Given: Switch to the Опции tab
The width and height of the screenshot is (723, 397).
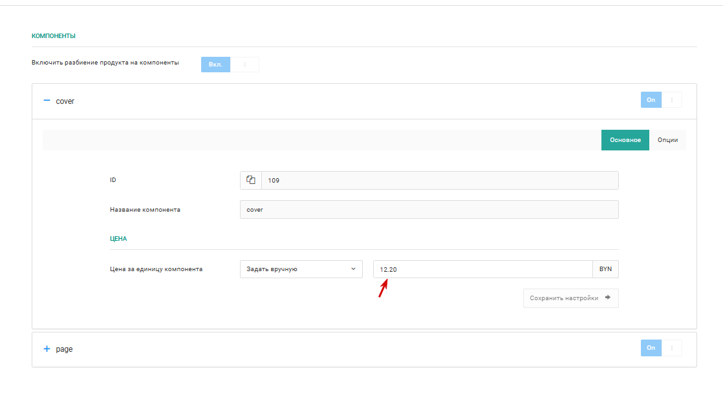Looking at the screenshot, I should pos(667,140).
